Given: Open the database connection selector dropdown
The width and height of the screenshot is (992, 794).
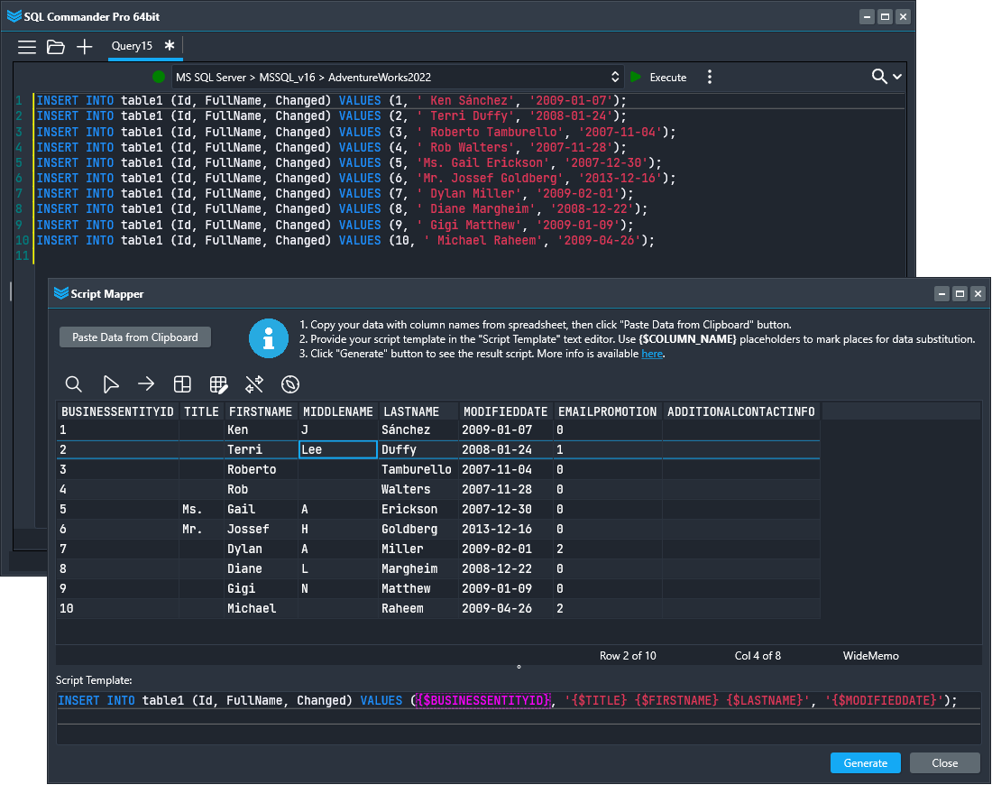Looking at the screenshot, I should 615,77.
